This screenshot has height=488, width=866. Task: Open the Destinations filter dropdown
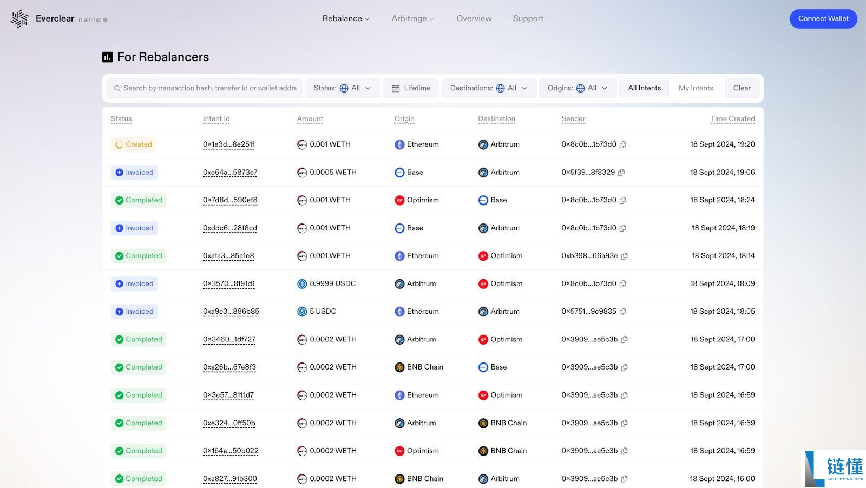pyautogui.click(x=489, y=88)
